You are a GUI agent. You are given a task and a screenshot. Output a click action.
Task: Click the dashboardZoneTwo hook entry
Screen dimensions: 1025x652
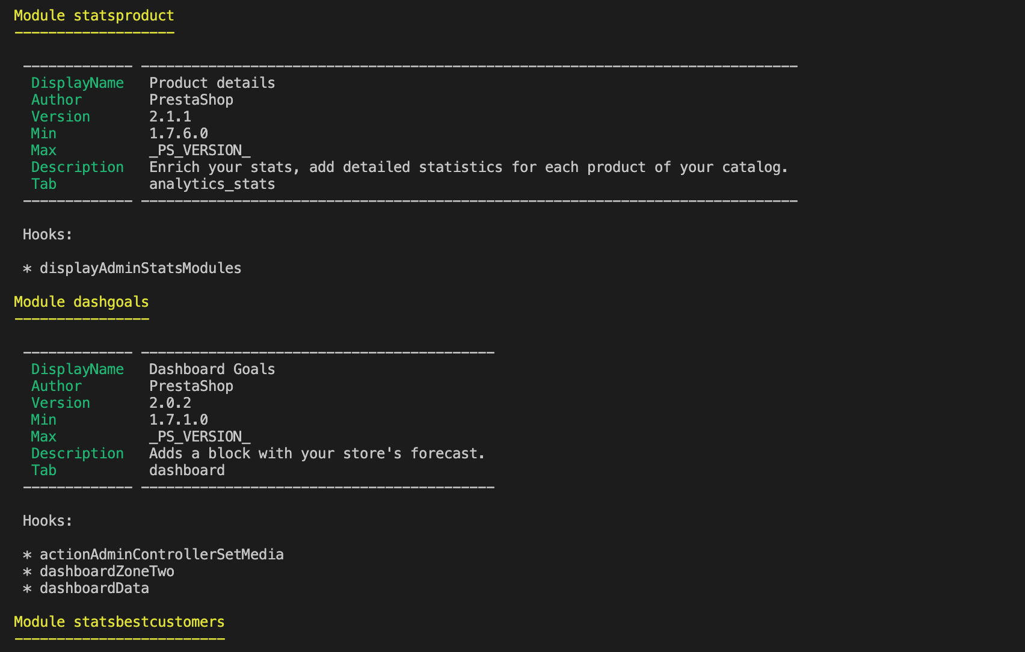click(107, 571)
